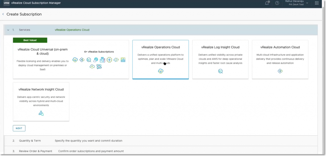Click the vRealize Cloud Subscription Manager title

point(36,3)
